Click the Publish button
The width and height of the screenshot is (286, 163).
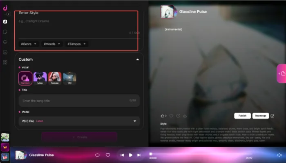pyautogui.click(x=242, y=116)
